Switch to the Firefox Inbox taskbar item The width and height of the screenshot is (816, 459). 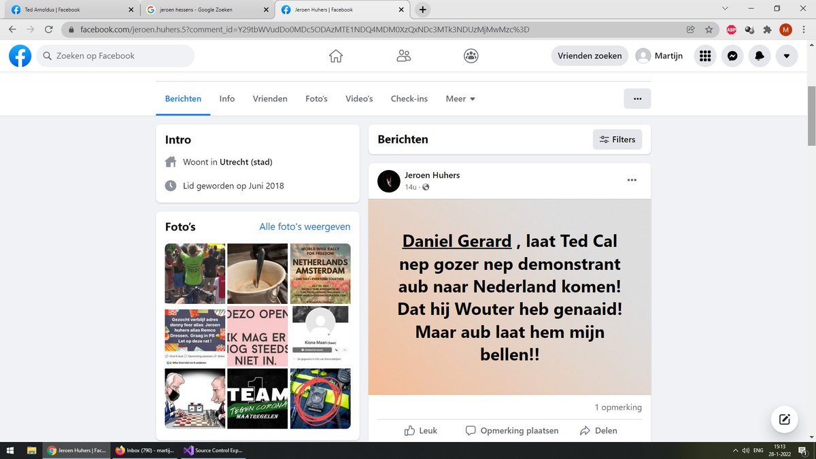[145, 450]
